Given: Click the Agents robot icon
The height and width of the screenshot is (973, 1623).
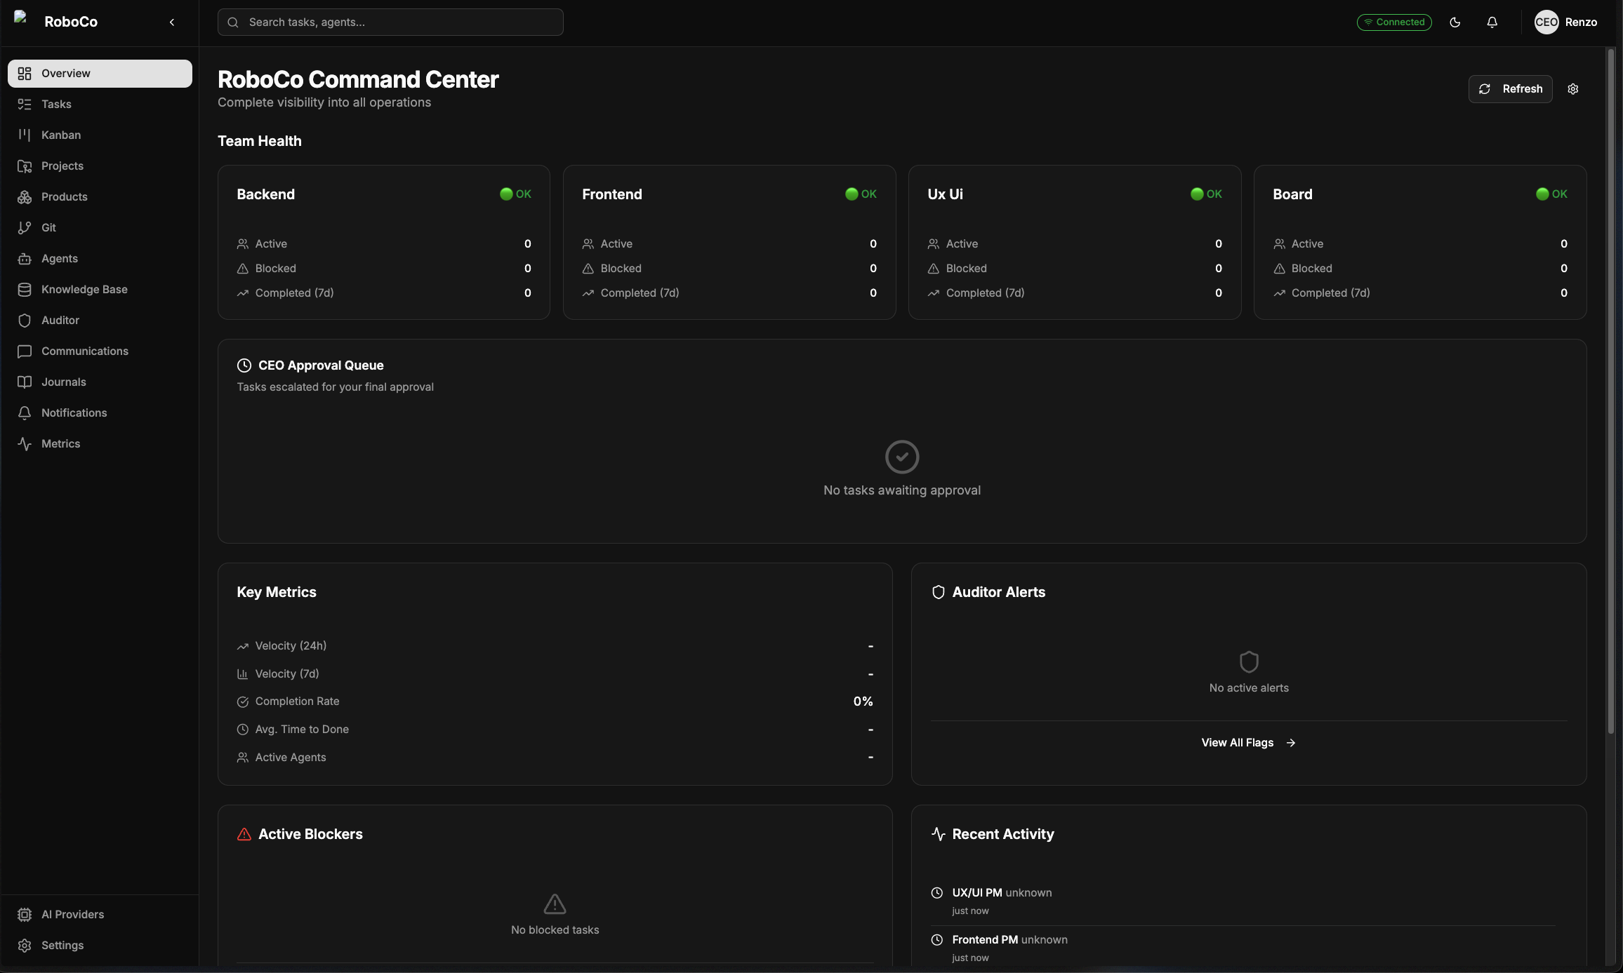Looking at the screenshot, I should [x=25, y=259].
